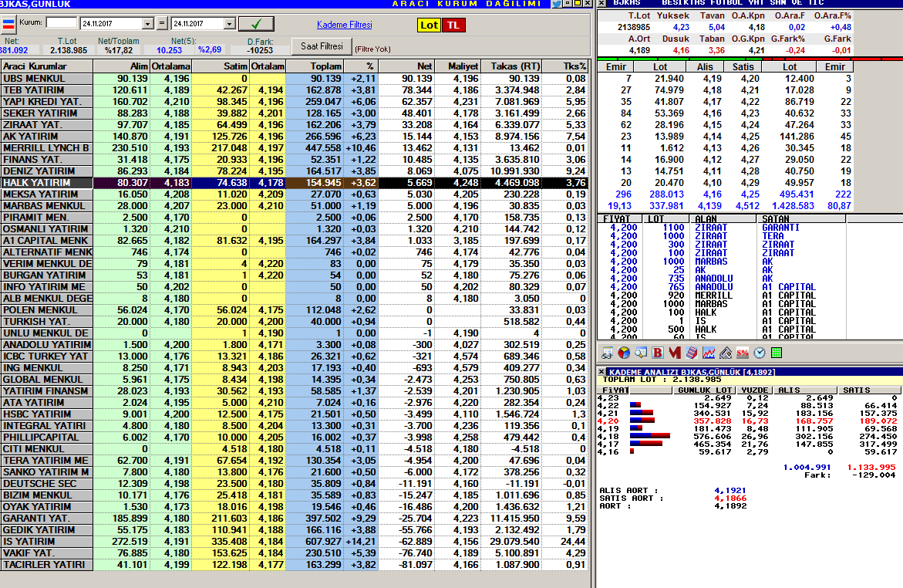Select the OYAK YATIRIM broker row

[x=295, y=507]
